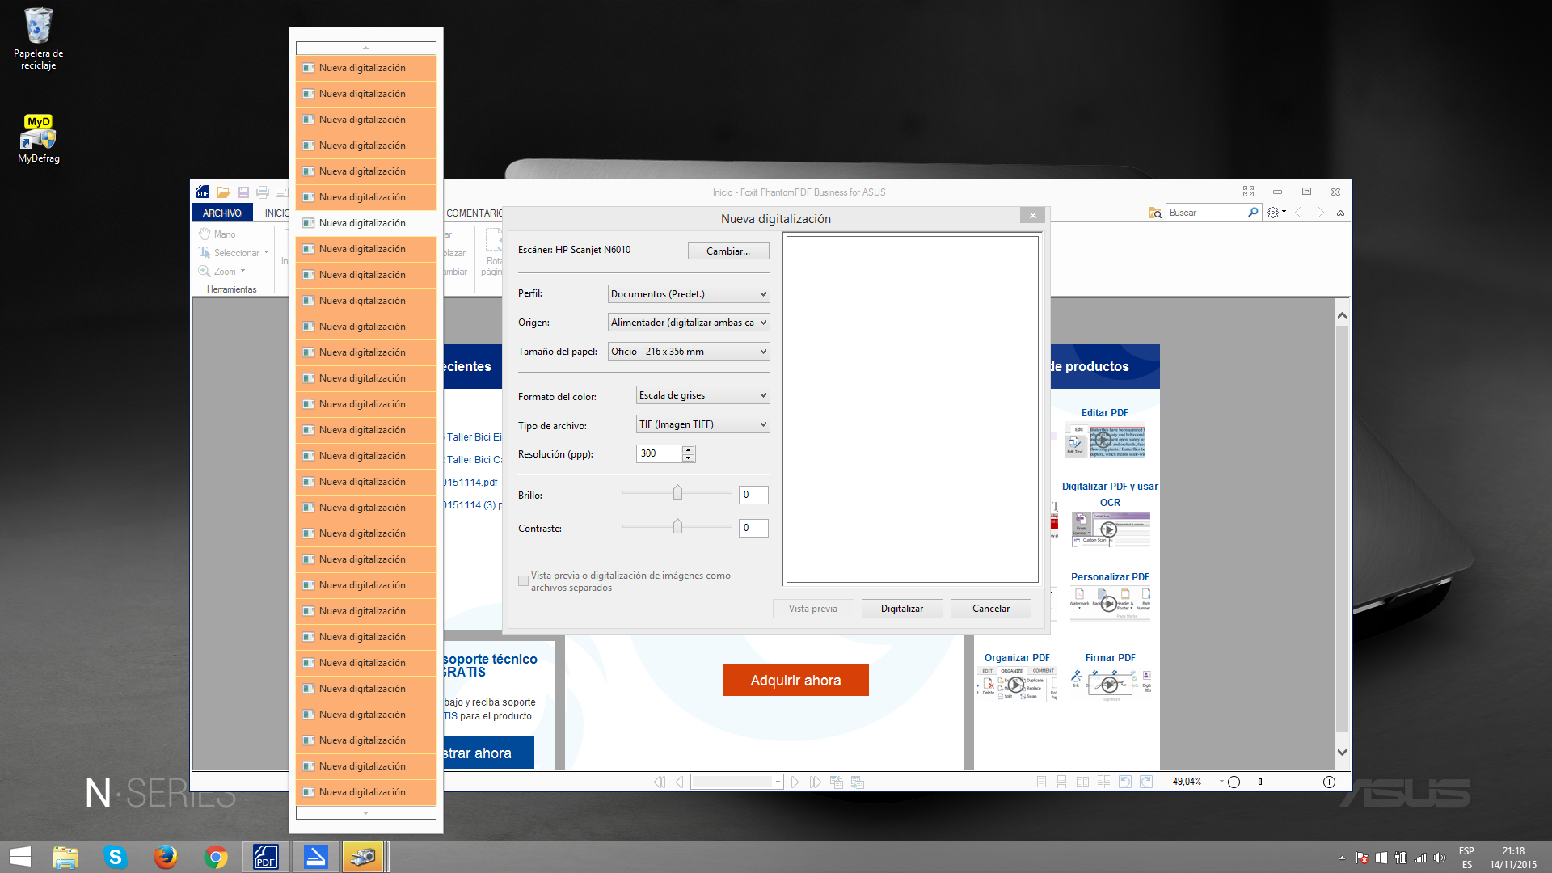Click the blue magnifier inside the Buscar box
Image resolution: width=1552 pixels, height=873 pixels.
[x=1253, y=213]
